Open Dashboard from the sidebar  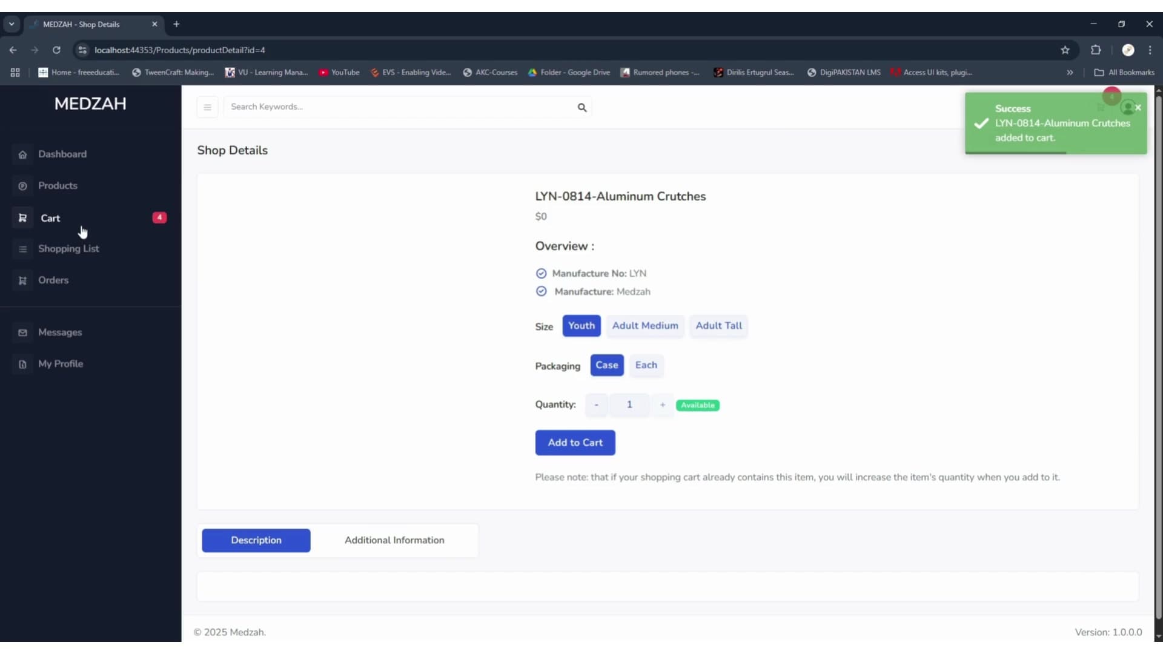pyautogui.click(x=62, y=154)
